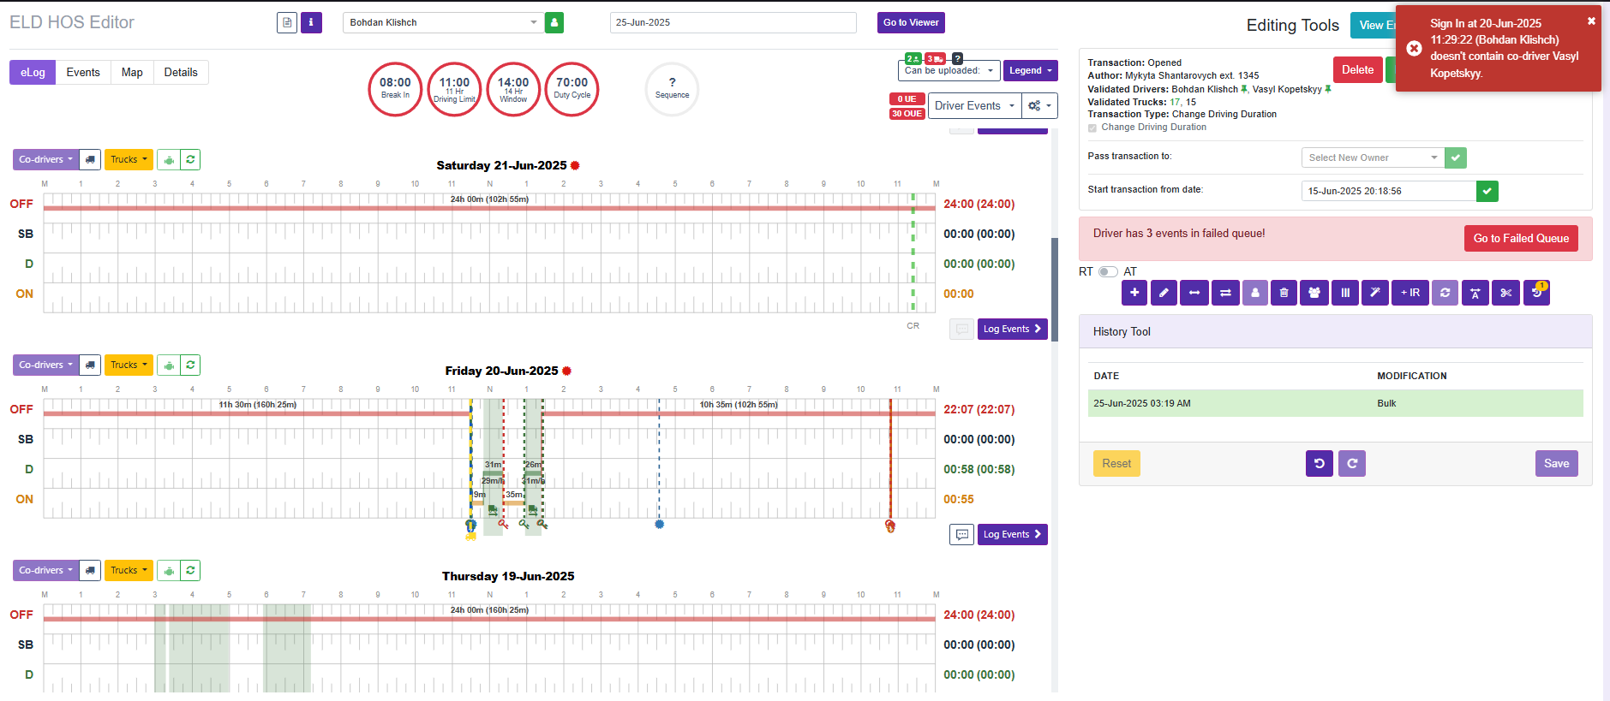Click the blue marker on Friday timeline
This screenshot has width=1610, height=701.
660,524
